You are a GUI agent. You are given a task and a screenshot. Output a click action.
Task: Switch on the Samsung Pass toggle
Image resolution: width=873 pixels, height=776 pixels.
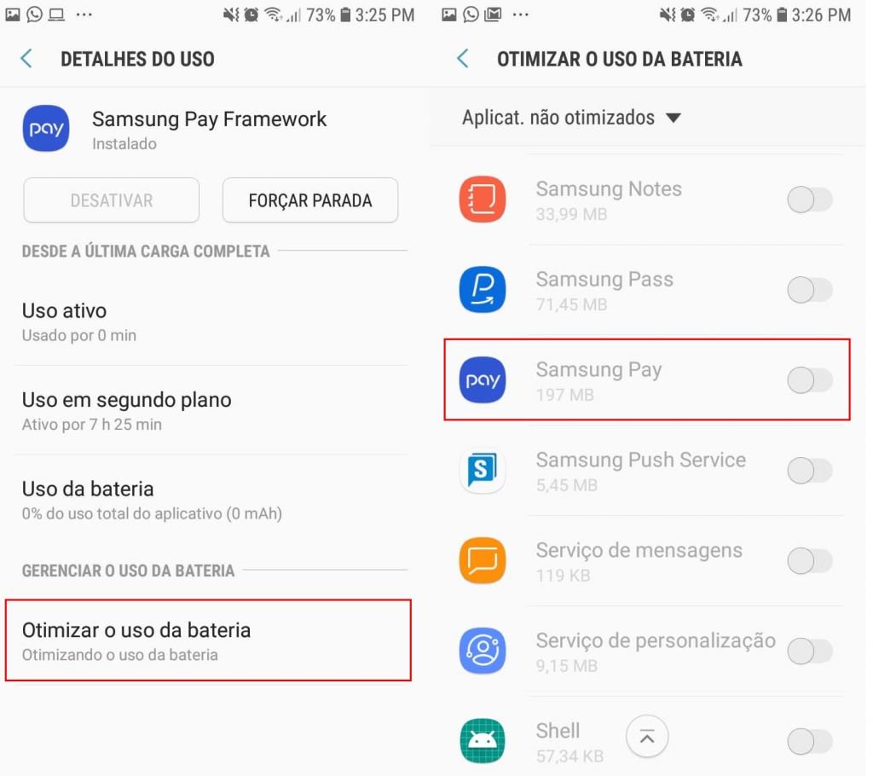(x=810, y=290)
